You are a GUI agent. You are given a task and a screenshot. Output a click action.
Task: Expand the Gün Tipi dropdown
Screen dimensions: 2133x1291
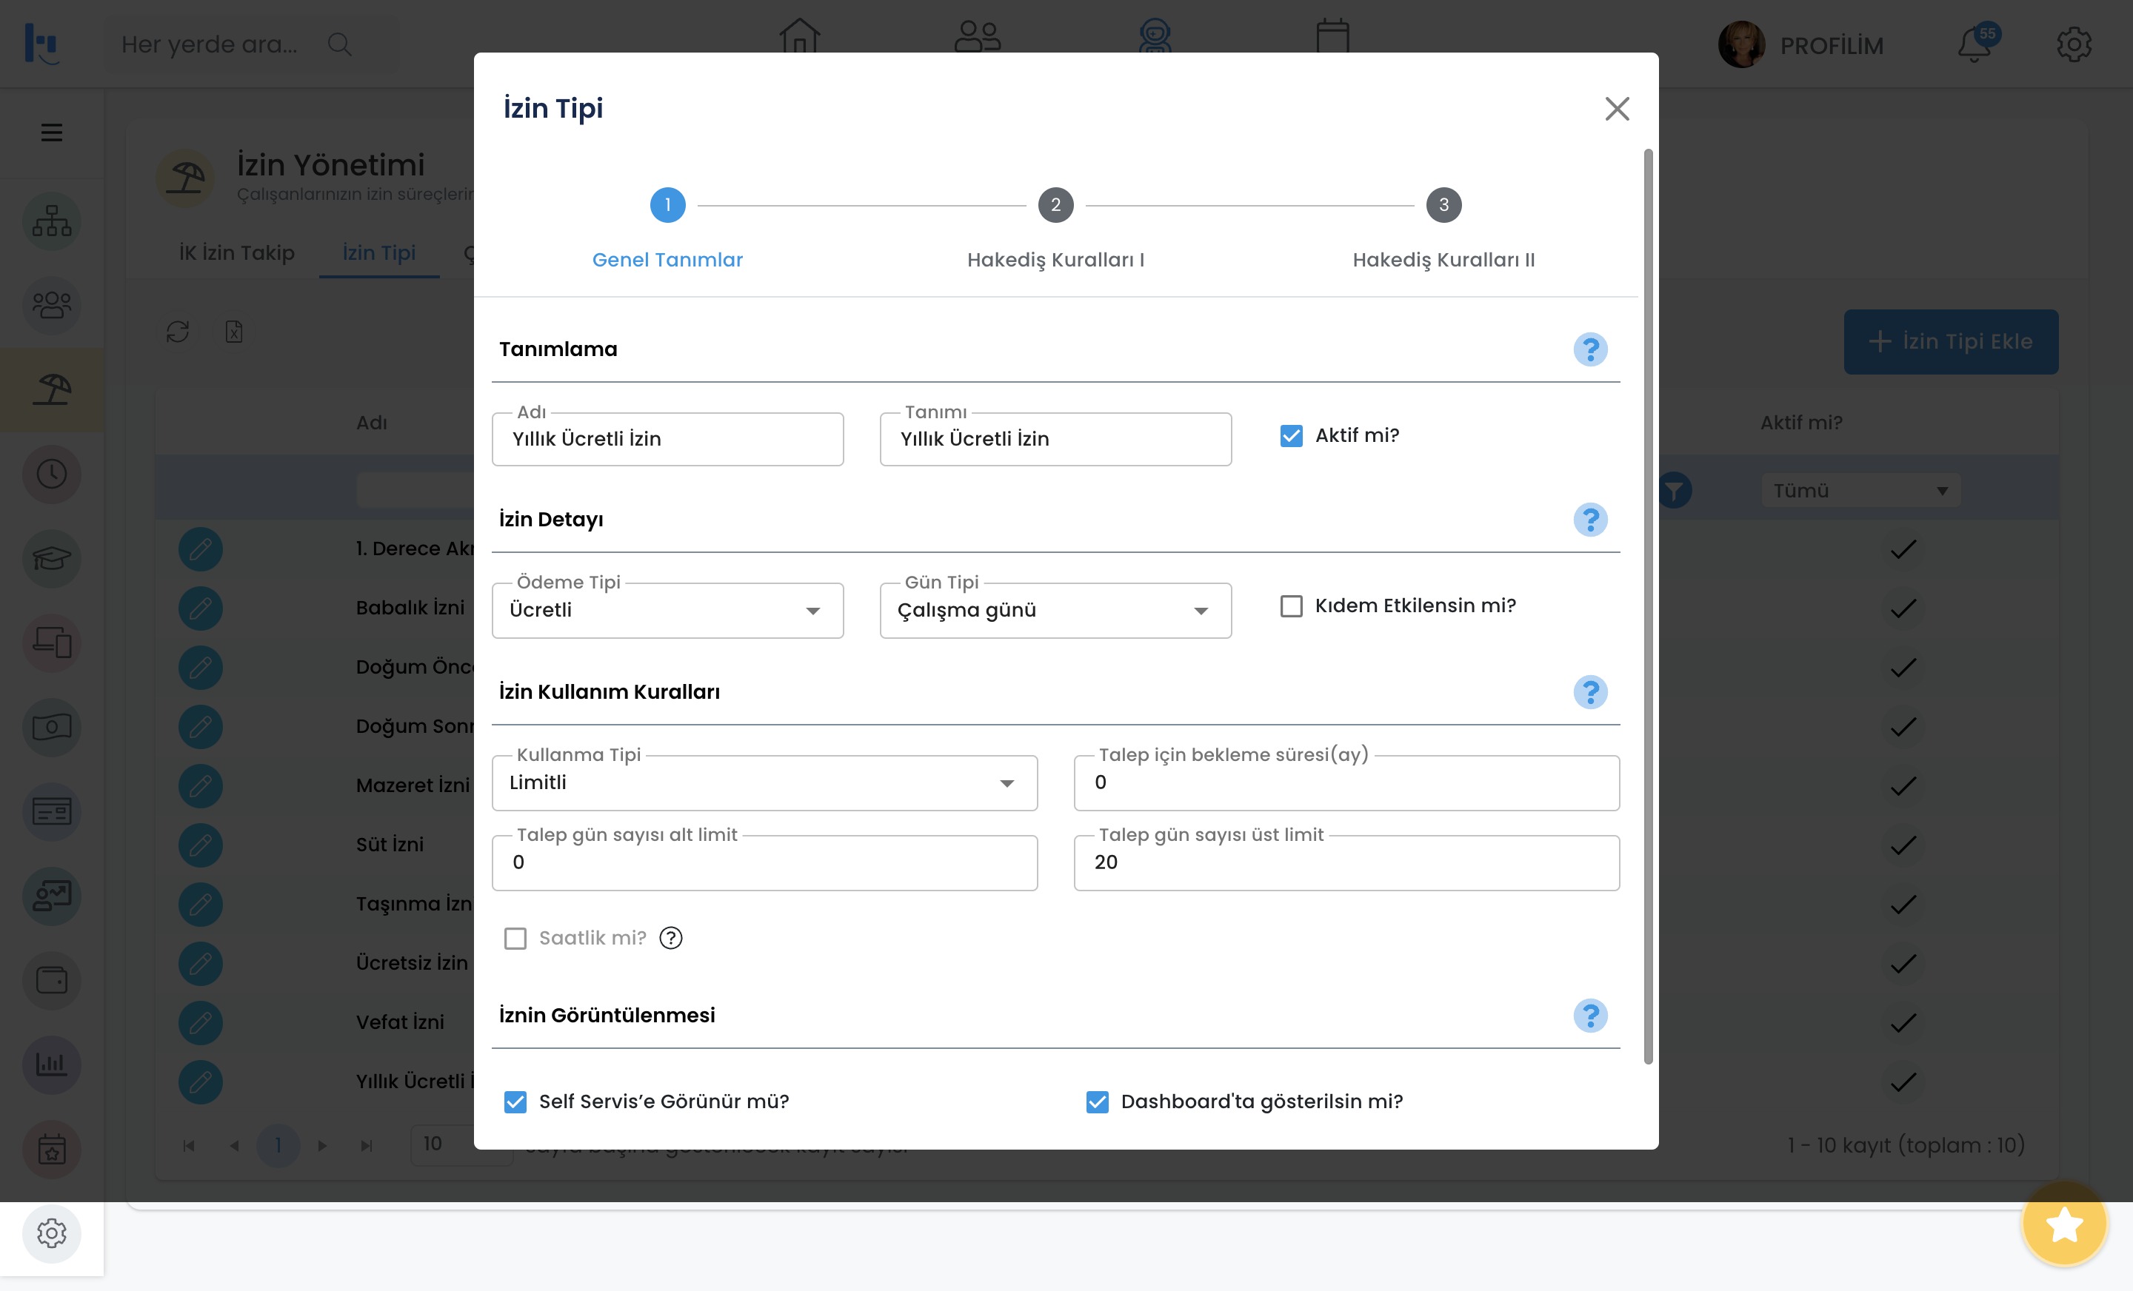[x=1055, y=611]
